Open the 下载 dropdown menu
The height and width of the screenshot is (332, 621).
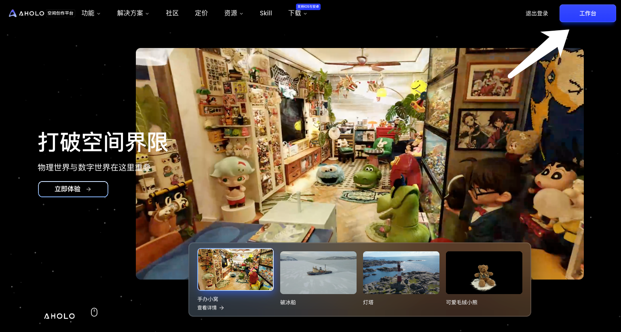click(298, 13)
